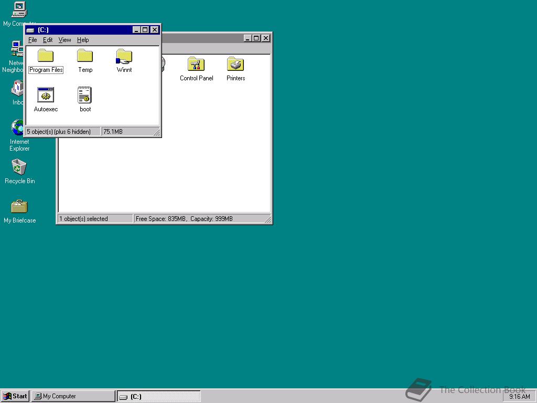This screenshot has height=403, width=537.
Task: Open the Printers folder
Action: pyautogui.click(x=235, y=66)
